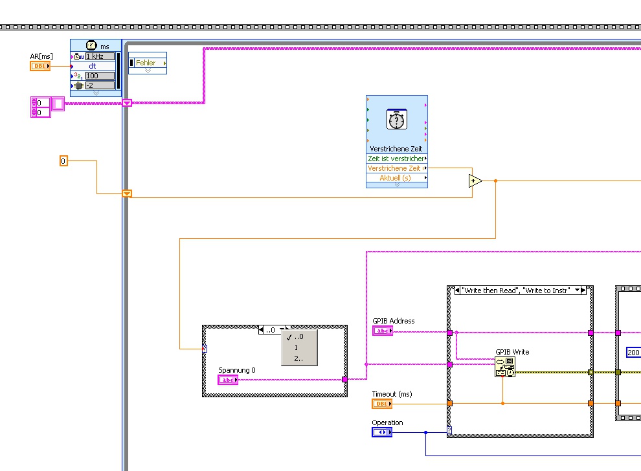Expand the Verstrichene Zeit node terminals
The height and width of the screenshot is (471, 641).
click(x=396, y=185)
